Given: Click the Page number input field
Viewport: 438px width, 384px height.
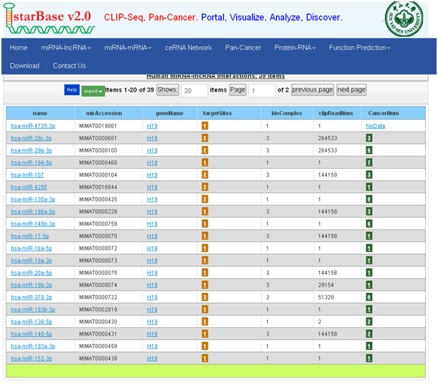Looking at the screenshot, I should click(x=262, y=90).
